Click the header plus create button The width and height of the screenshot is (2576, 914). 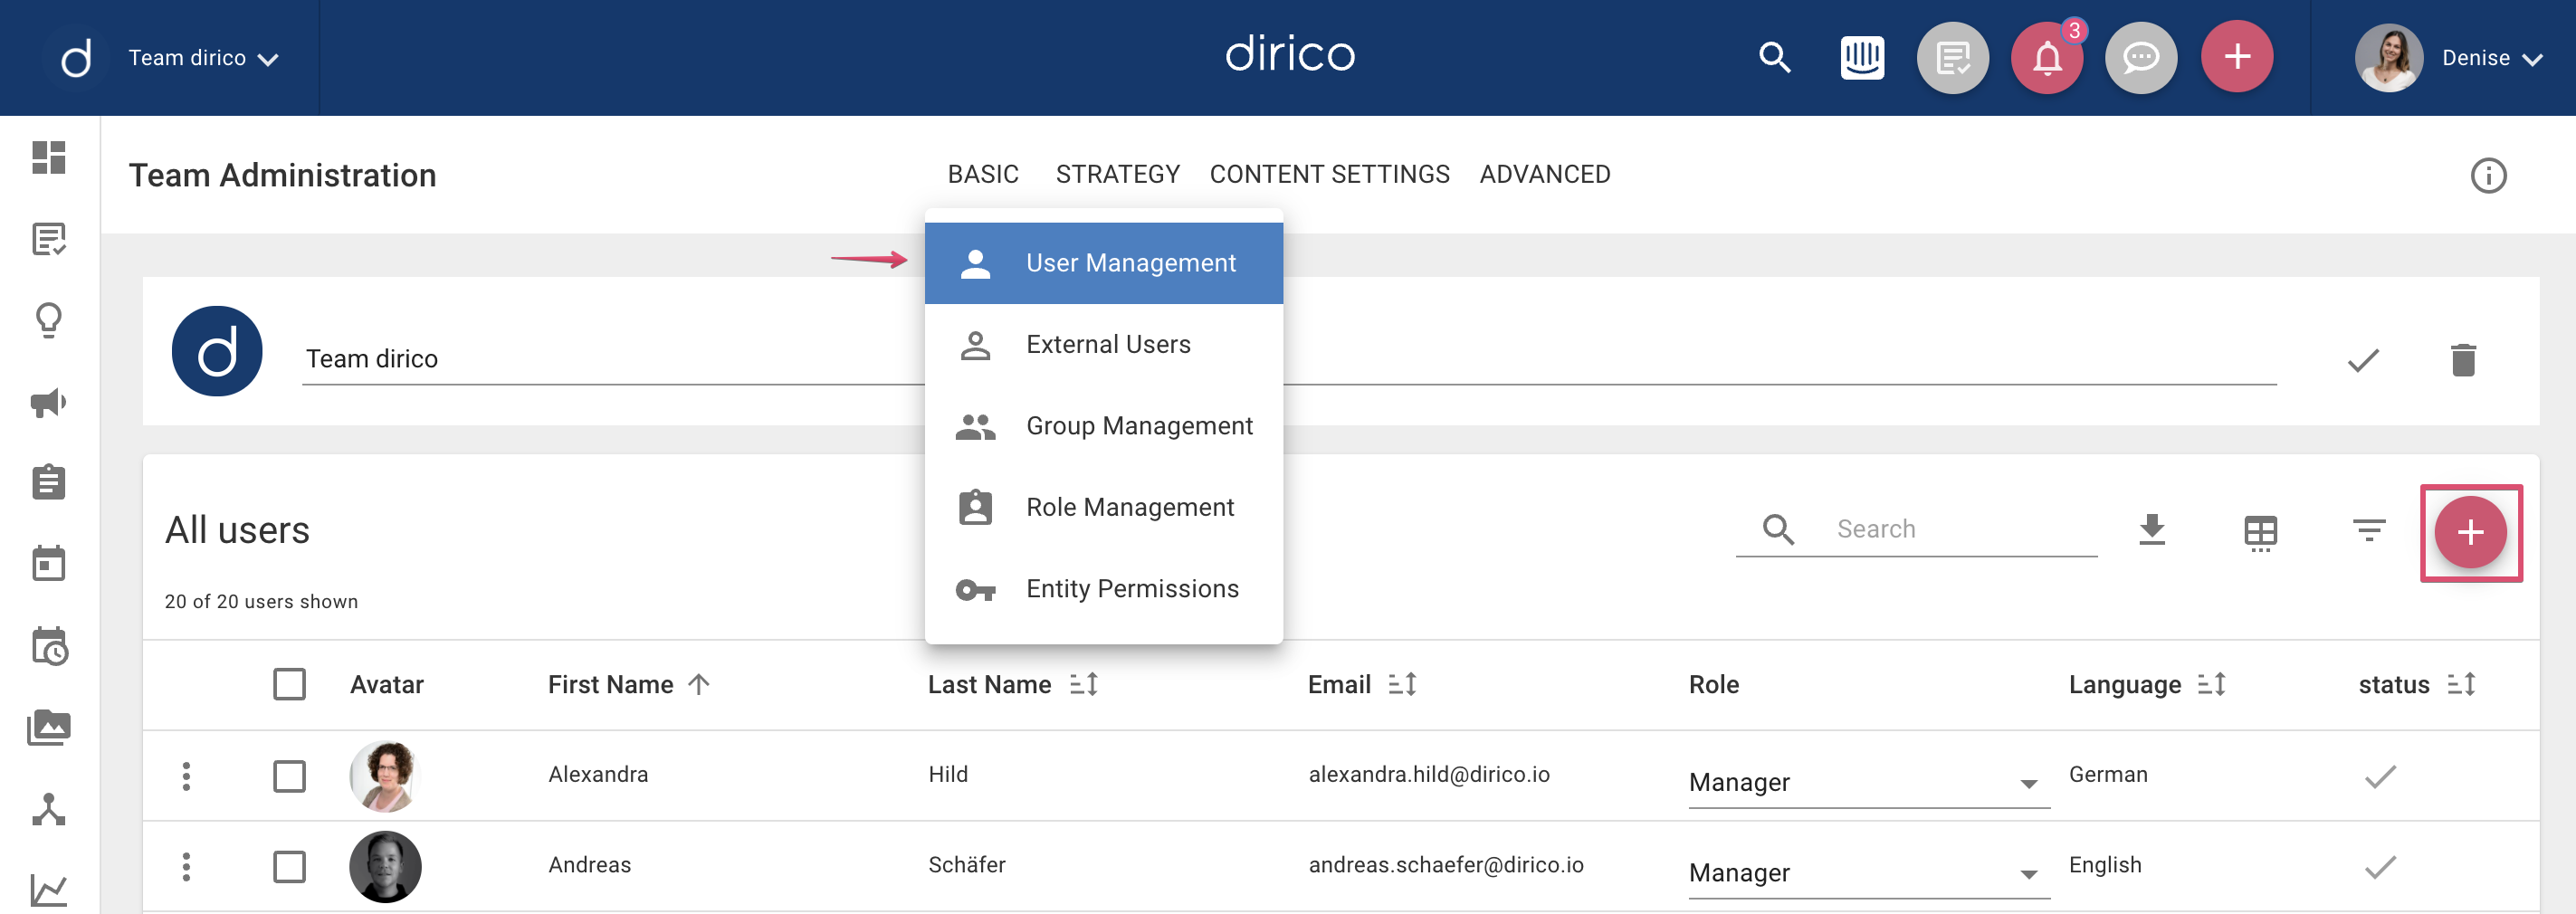(x=2237, y=57)
